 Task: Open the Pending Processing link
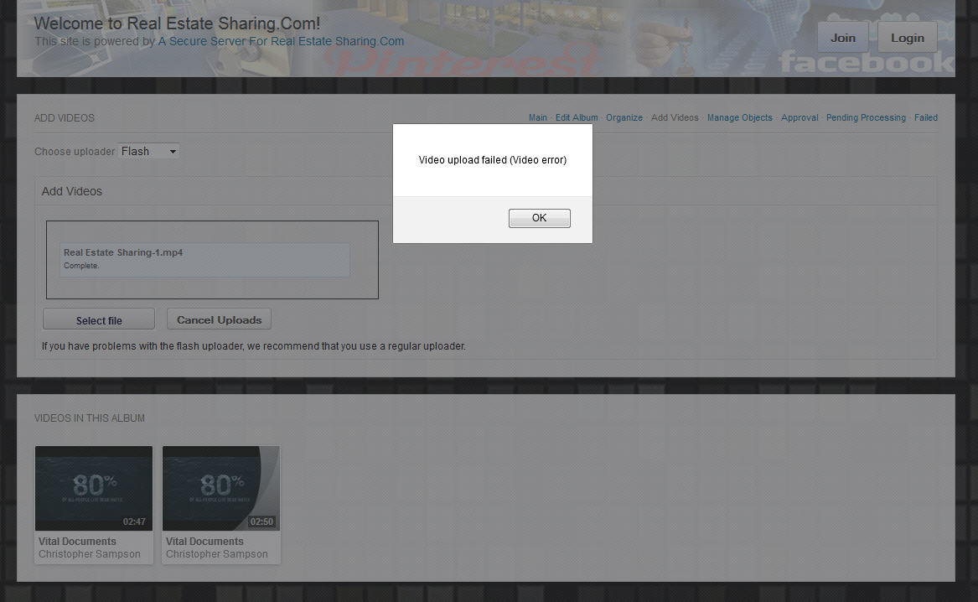tap(865, 117)
